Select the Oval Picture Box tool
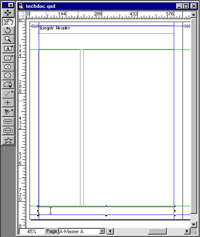Viewport: 200px width, 237px height. [8, 76]
